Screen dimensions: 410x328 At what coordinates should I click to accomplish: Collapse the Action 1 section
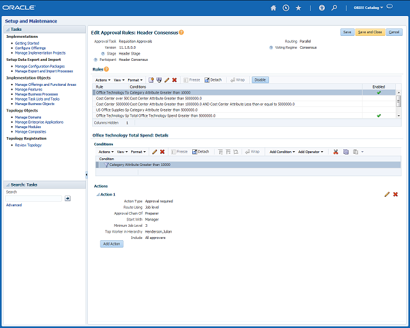click(98, 195)
